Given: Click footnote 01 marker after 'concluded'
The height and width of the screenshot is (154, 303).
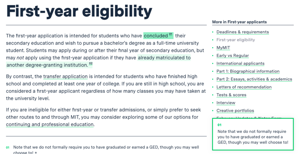Looking at the screenshot, I should coord(171,34).
